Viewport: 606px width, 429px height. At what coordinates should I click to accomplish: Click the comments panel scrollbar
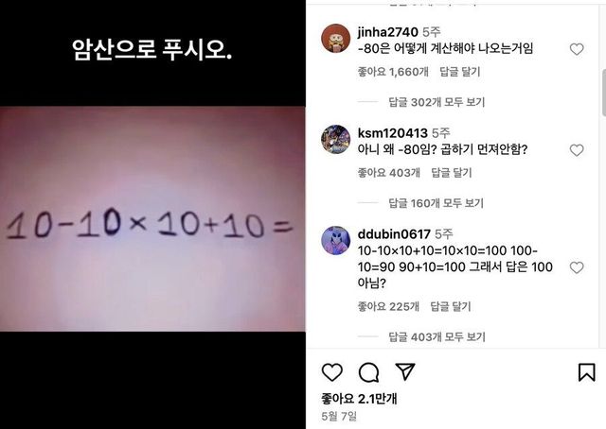(604, 93)
